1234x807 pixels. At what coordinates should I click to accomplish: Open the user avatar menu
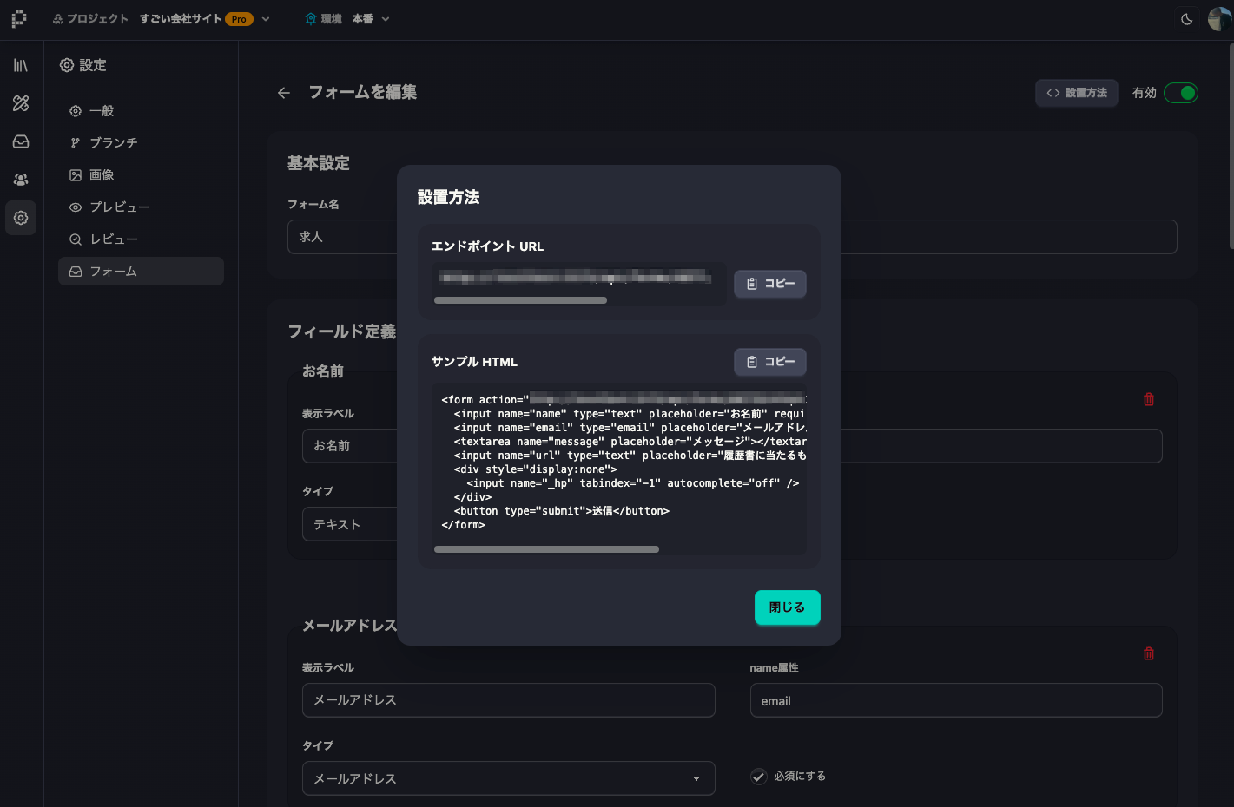click(1219, 19)
